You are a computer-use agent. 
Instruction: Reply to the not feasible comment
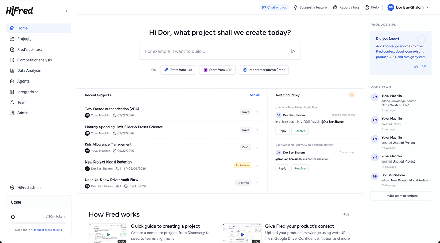[282, 168]
